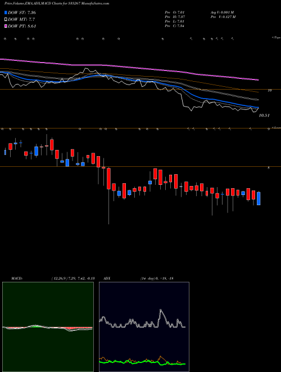Click the 'Pre C: 7.34' value
This screenshot has height=372, width=281.
[x=175, y=26]
